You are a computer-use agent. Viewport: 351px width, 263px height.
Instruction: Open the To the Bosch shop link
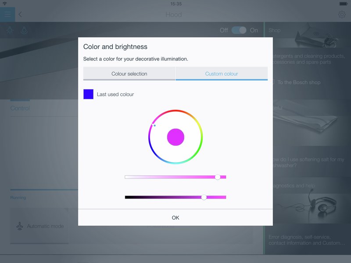coord(298,82)
